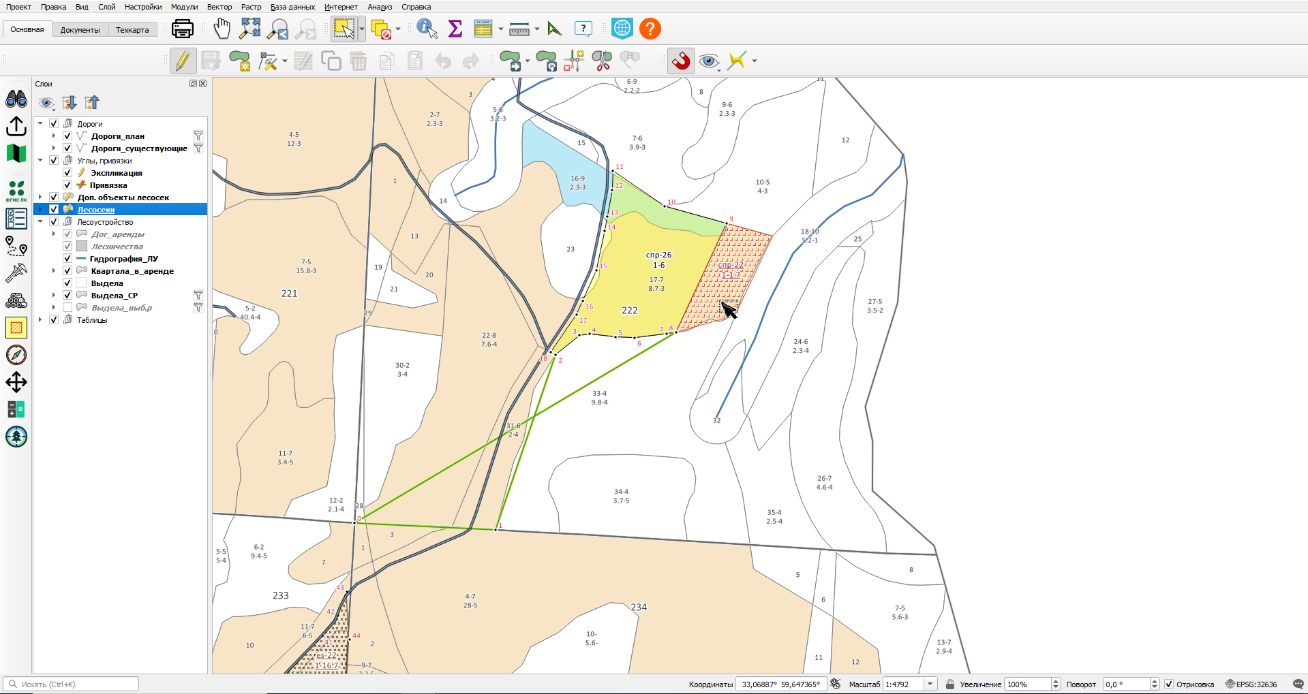Increase the Поворот rotation stepper
Viewport: 1308px width, 694px height.
(x=1155, y=682)
